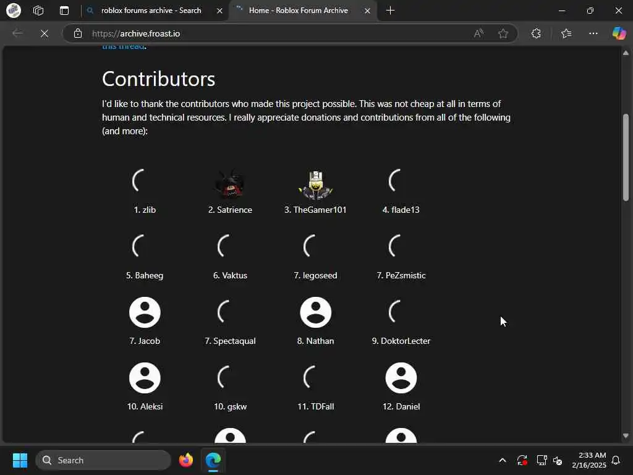633x475 pixels.
Task: Click contributor name '5. Baheeg'
Action: point(145,275)
